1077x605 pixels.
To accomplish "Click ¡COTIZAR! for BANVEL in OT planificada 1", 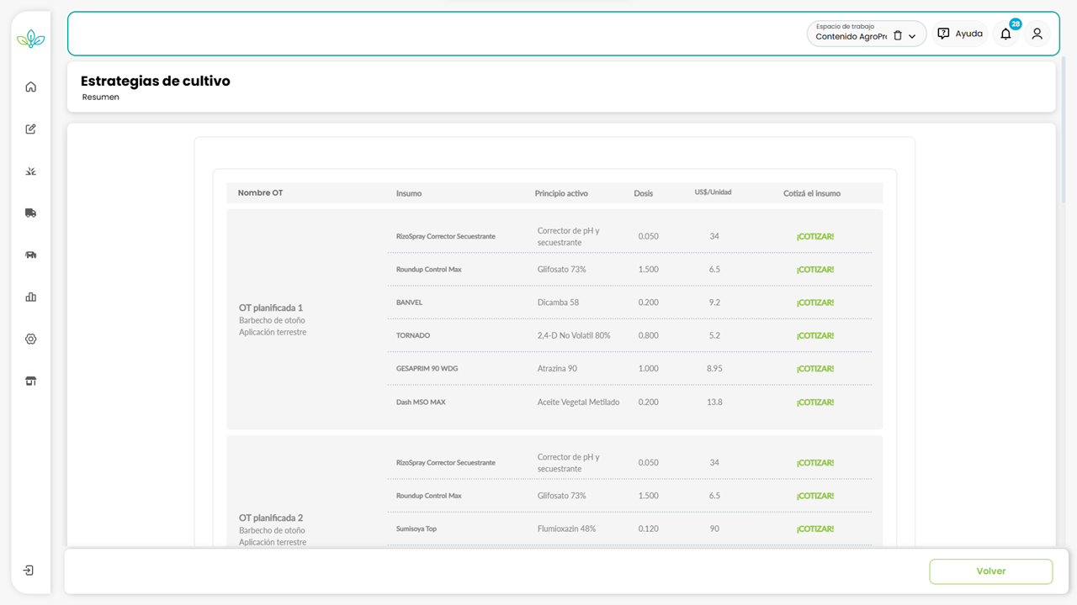I will click(814, 302).
